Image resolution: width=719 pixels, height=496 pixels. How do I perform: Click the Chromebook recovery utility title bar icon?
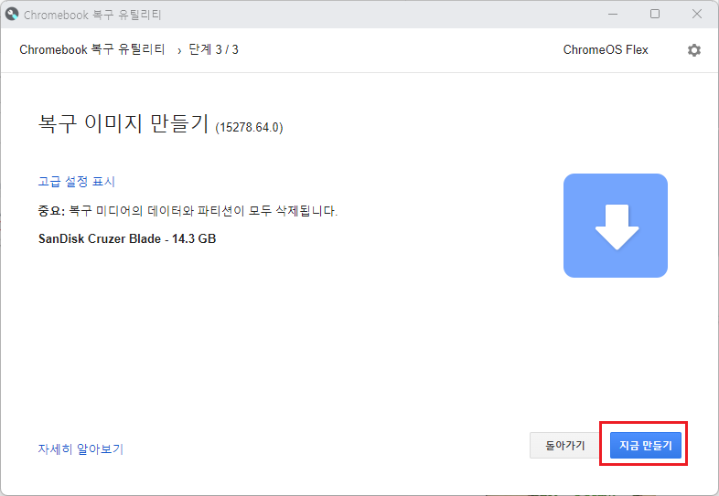point(12,15)
